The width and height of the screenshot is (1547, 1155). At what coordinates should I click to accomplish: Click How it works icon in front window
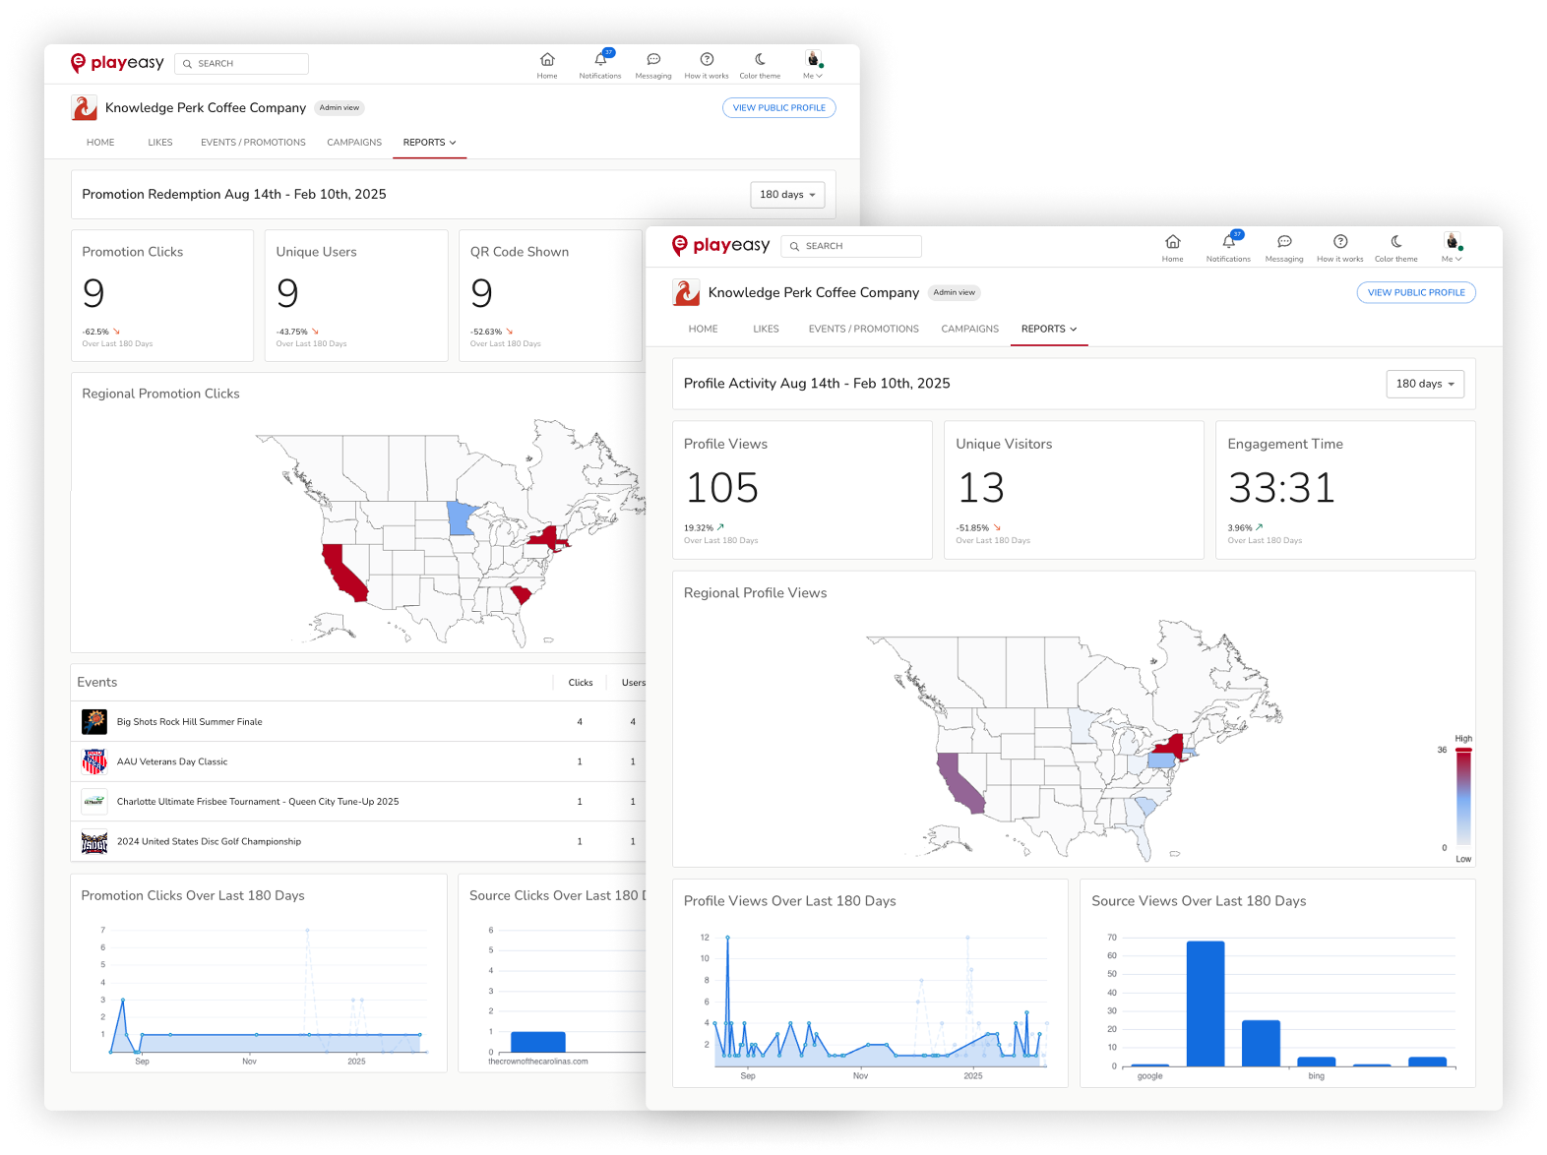click(x=1340, y=242)
